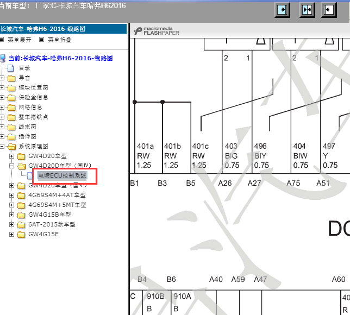
Task: Click the 6AT-2015款车型 folder icon
Action: (x=21, y=225)
